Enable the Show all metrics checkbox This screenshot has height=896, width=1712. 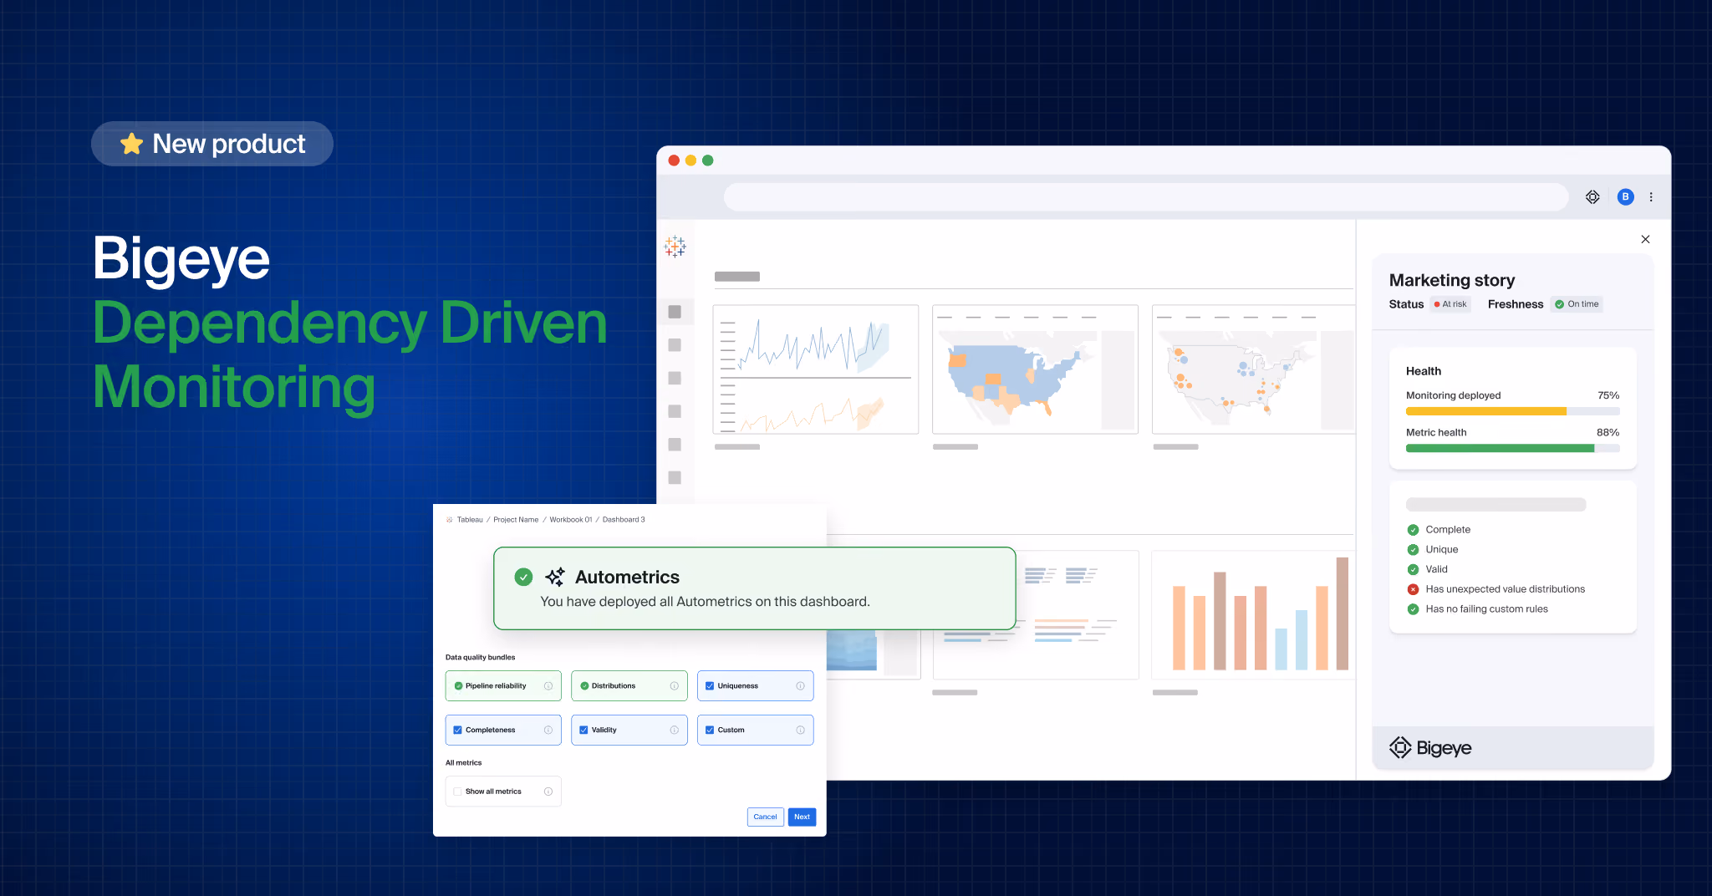pyautogui.click(x=458, y=792)
